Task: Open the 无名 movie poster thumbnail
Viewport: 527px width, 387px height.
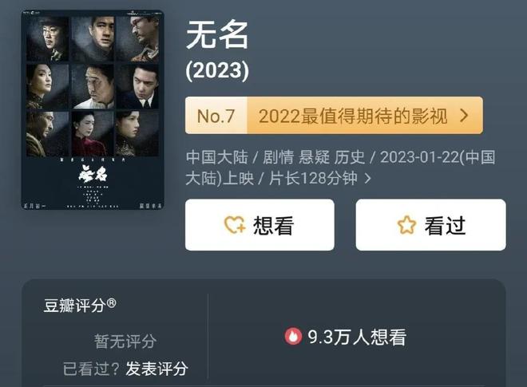Action: pyautogui.click(x=93, y=110)
